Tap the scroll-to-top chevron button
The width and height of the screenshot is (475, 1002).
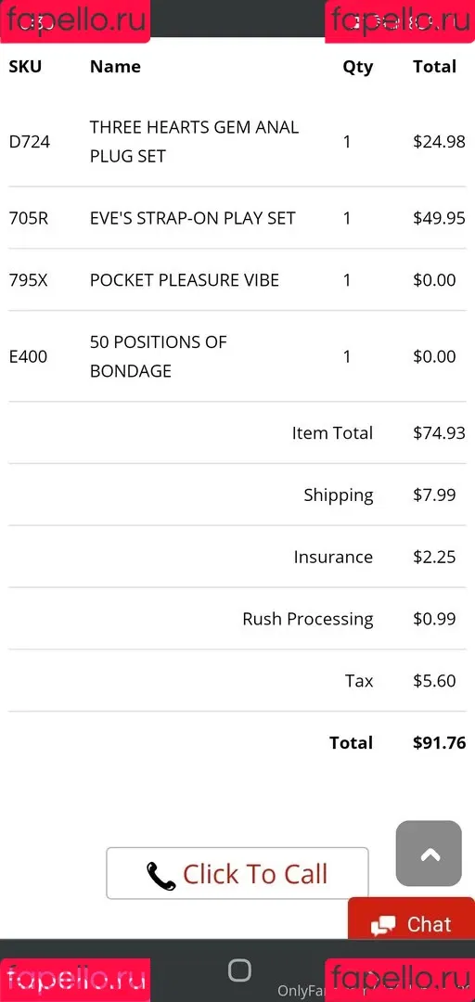pyautogui.click(x=429, y=854)
